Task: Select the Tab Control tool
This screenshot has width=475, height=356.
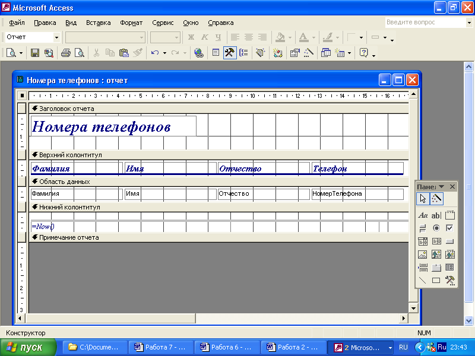Action: point(436,268)
